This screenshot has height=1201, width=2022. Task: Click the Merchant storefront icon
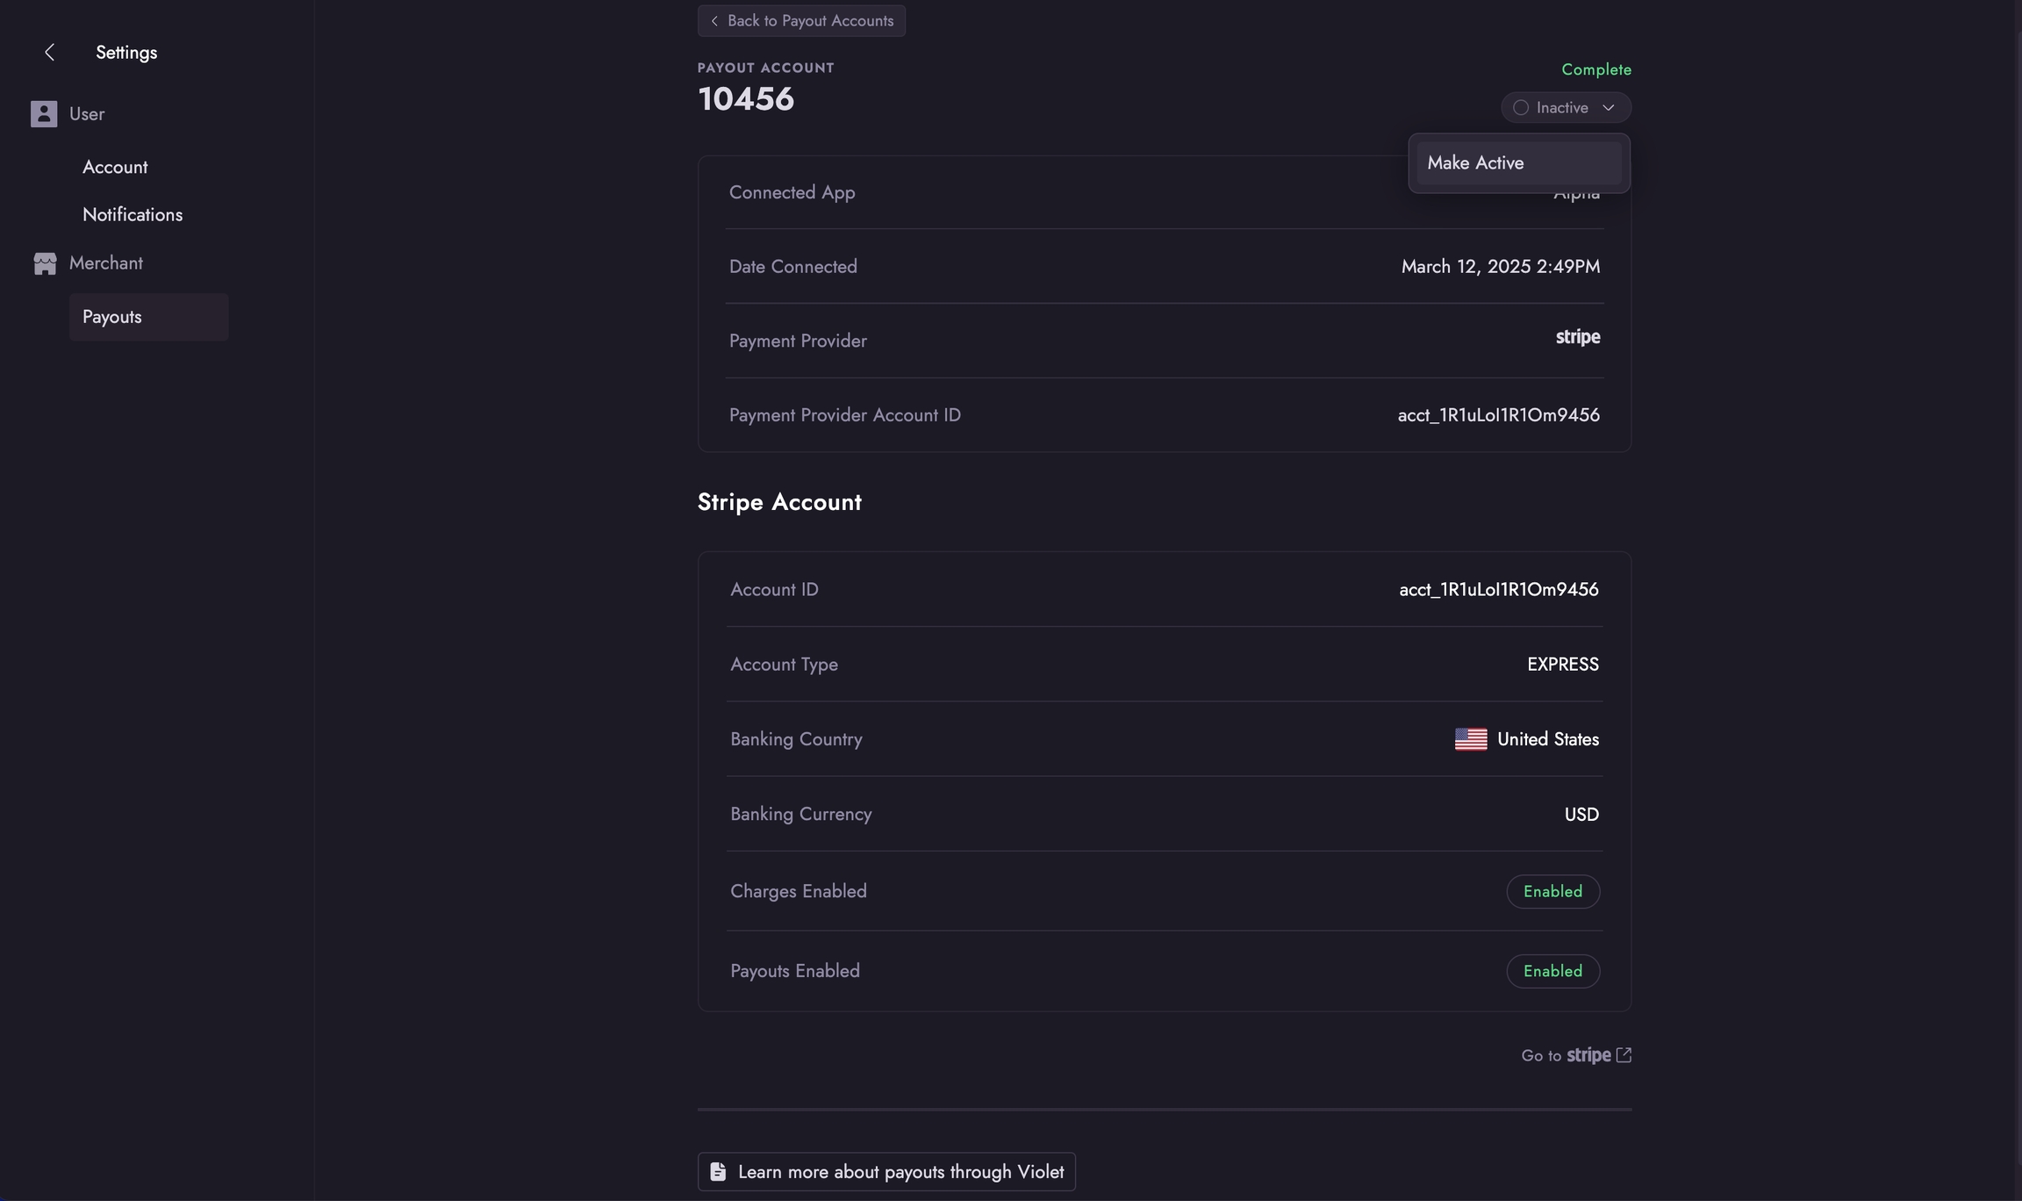[x=45, y=263]
